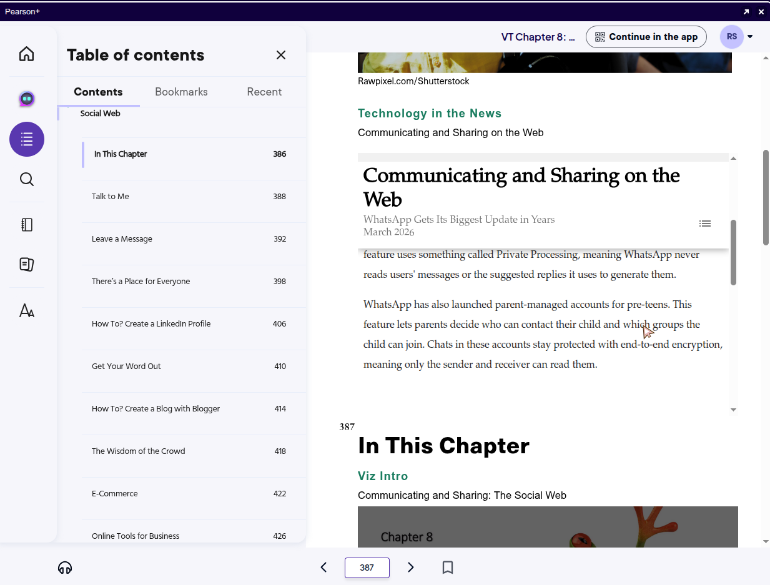Bookmark the current page

[447, 568]
